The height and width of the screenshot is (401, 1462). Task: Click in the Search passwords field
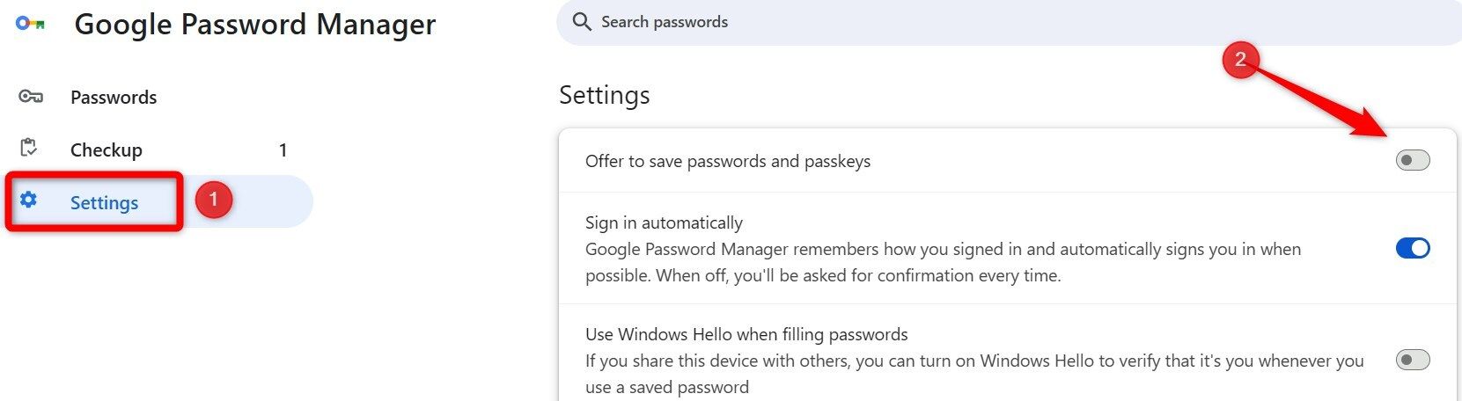(x=968, y=22)
